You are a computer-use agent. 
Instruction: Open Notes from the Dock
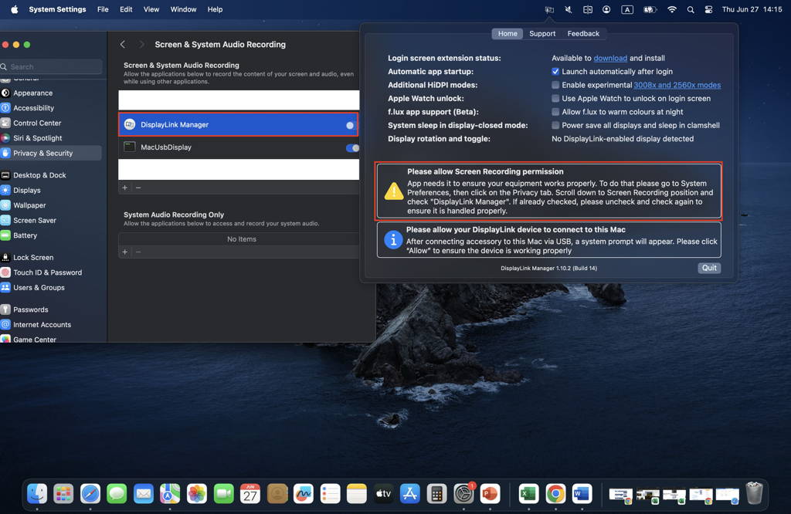tap(357, 494)
